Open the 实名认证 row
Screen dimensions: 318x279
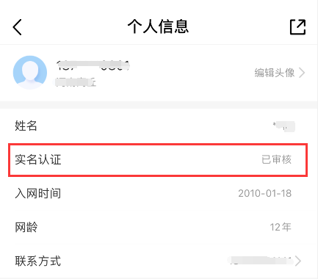coord(159,160)
